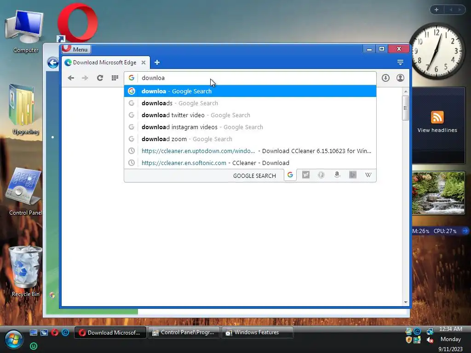
Task: Select the DuckDuckGo search engine icon
Action: click(321, 175)
